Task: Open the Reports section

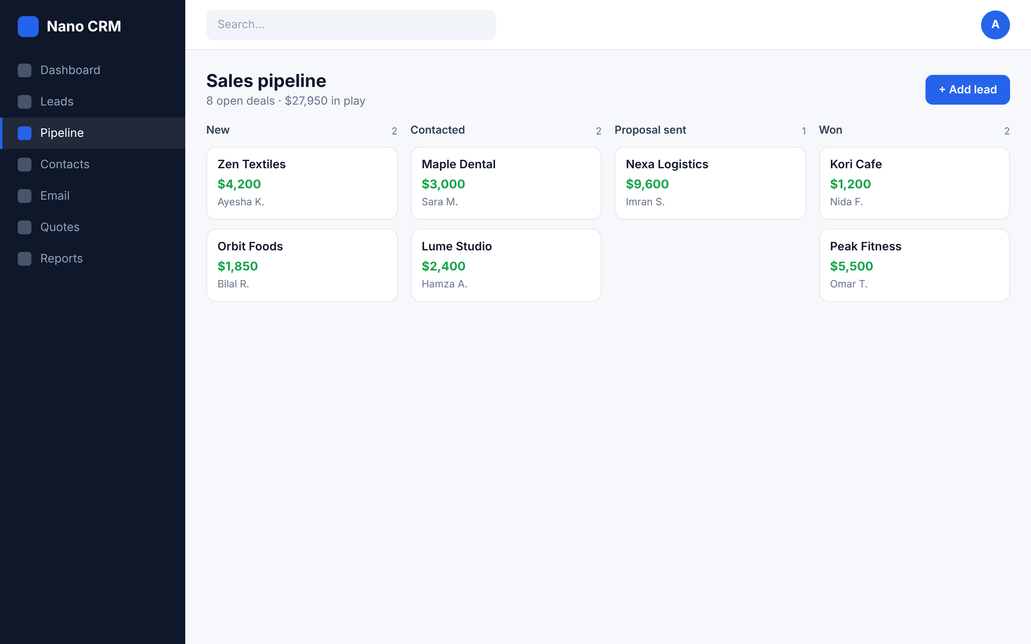Action: (93, 258)
